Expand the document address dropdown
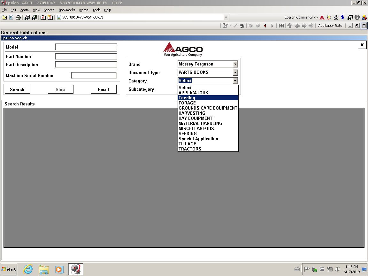The height and width of the screenshot is (276, 368). 226,17
